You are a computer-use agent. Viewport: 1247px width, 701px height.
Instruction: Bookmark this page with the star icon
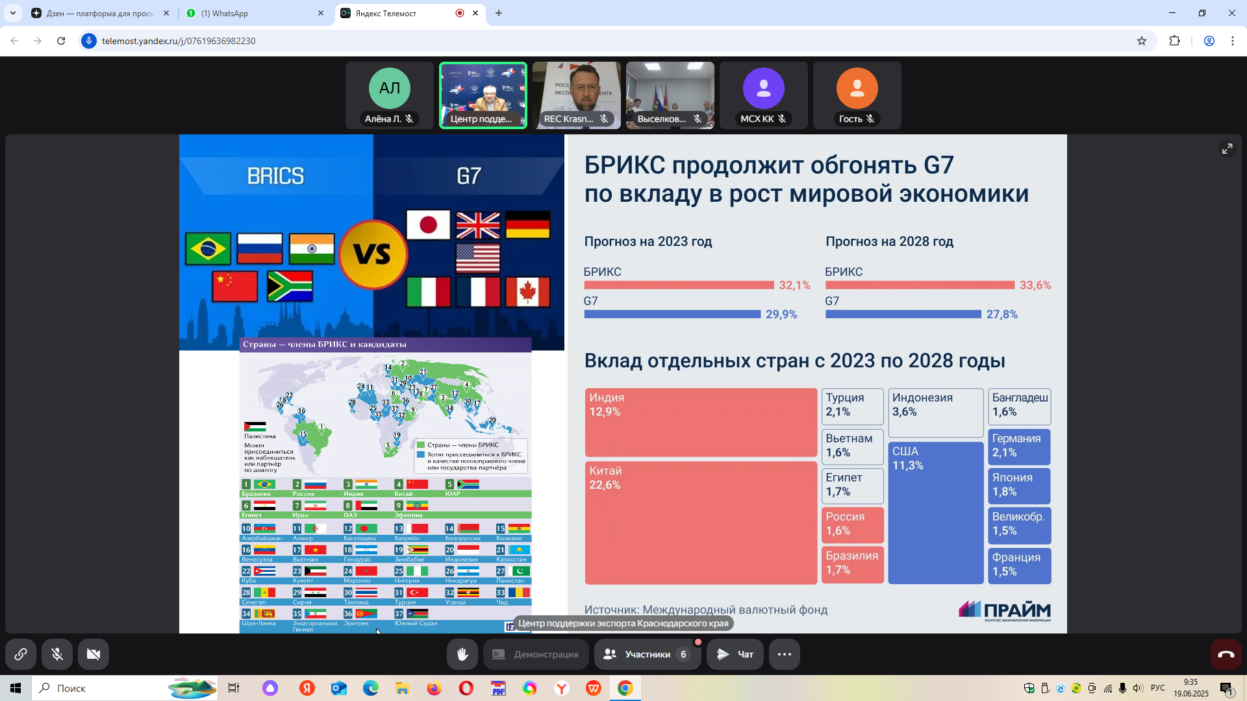pos(1142,41)
